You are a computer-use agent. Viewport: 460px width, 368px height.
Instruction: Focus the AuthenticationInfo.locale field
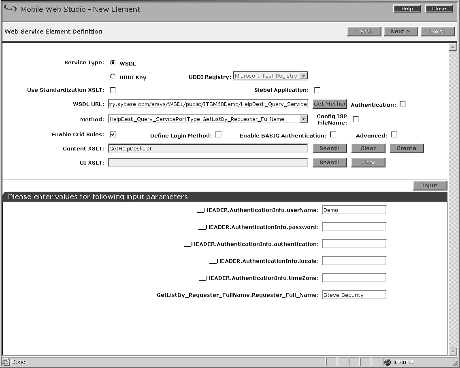pyautogui.click(x=354, y=261)
